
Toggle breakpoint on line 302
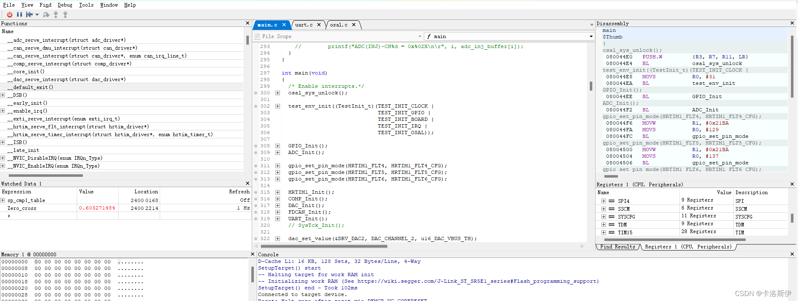pyautogui.click(x=256, y=106)
